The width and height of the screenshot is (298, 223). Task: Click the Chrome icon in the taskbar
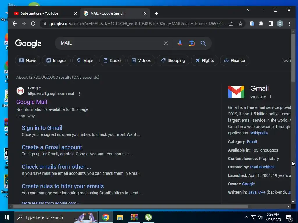[x=105, y=217]
